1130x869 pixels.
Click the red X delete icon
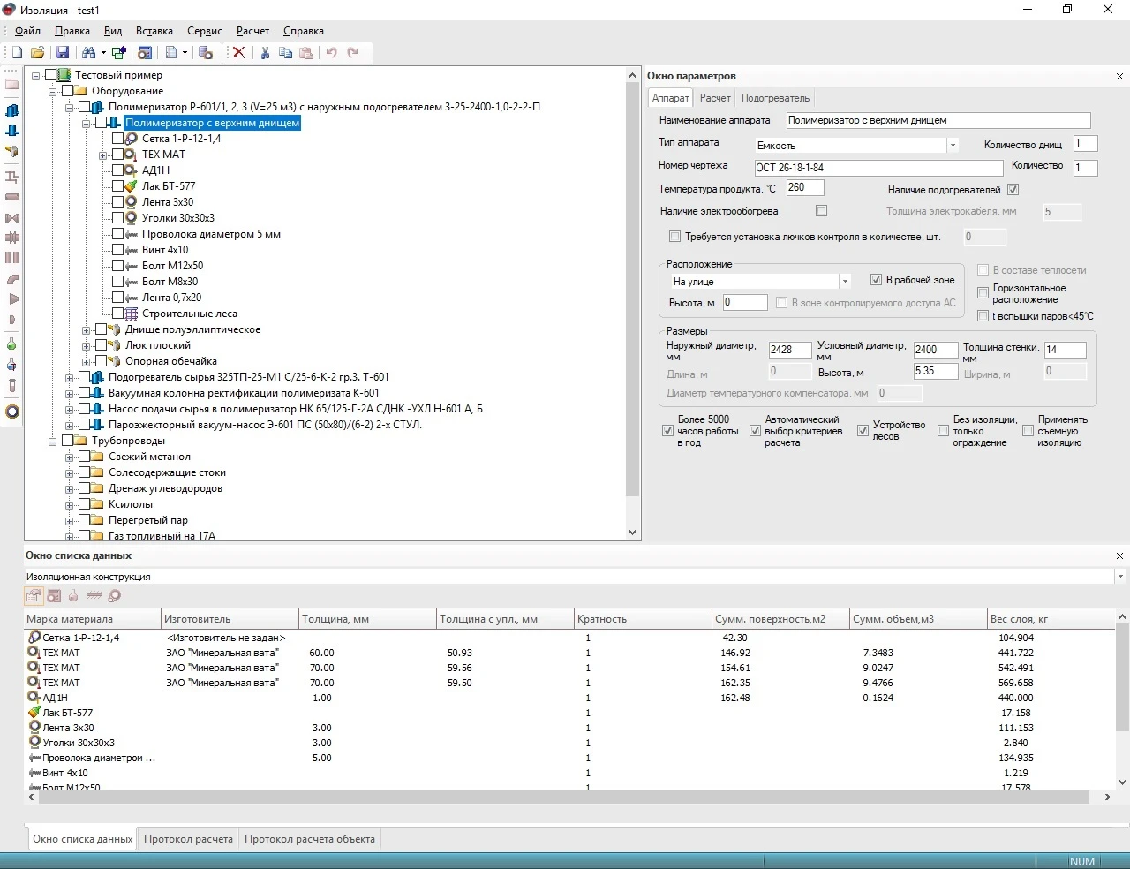[x=238, y=53]
